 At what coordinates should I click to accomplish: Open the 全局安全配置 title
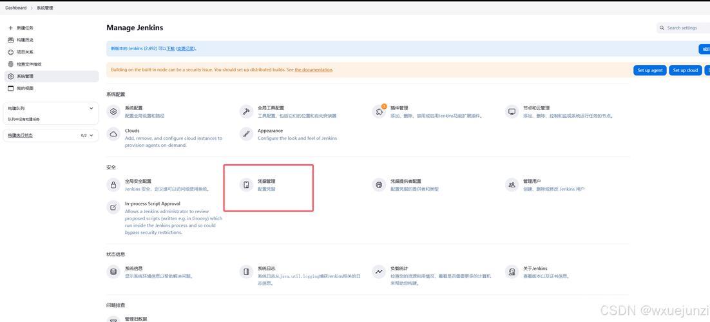tap(138, 181)
